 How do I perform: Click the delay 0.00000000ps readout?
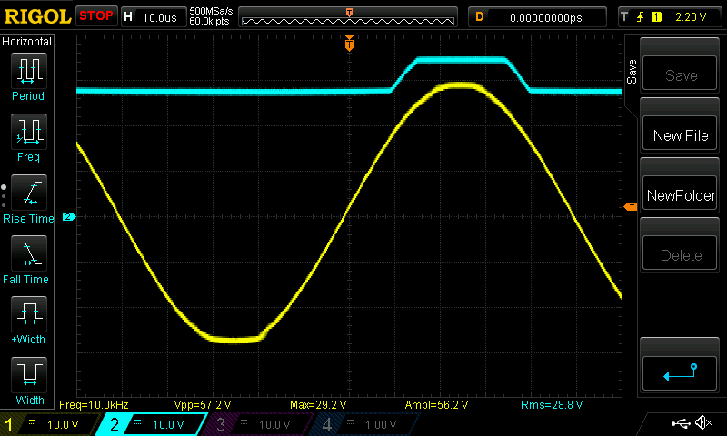537,17
